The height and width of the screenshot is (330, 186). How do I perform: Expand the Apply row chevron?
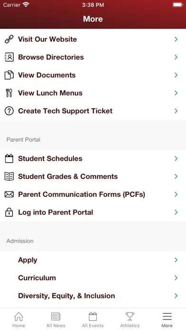(176, 260)
